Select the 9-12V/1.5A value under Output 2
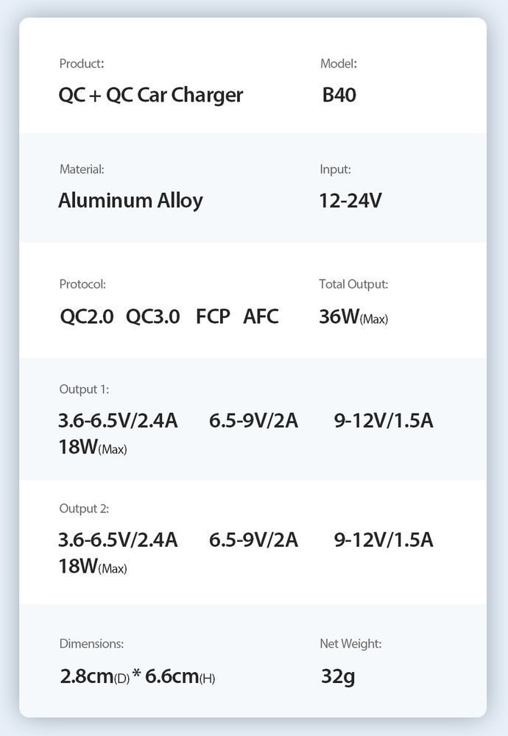 pyautogui.click(x=384, y=540)
